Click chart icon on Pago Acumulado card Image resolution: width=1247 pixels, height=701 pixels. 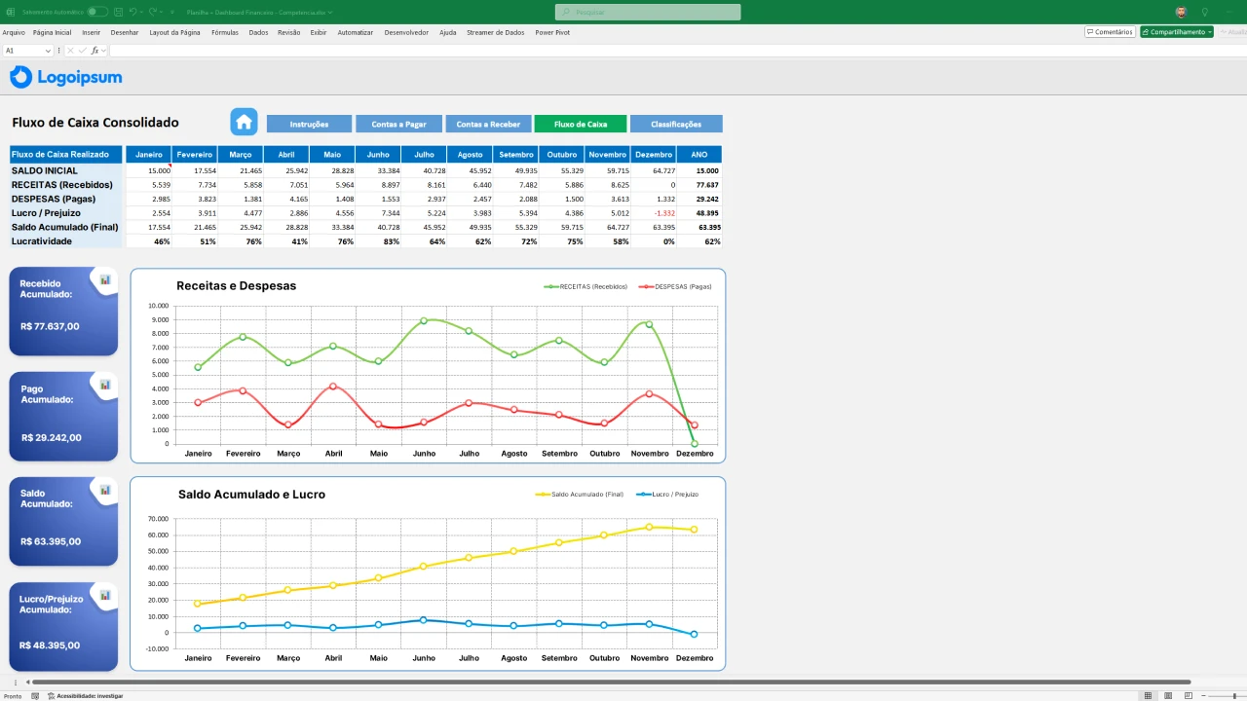tap(105, 385)
